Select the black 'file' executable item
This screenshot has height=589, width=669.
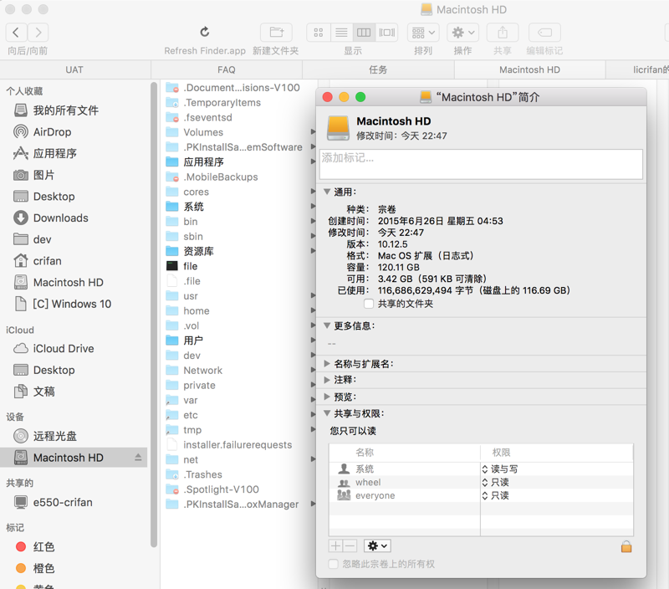182,266
